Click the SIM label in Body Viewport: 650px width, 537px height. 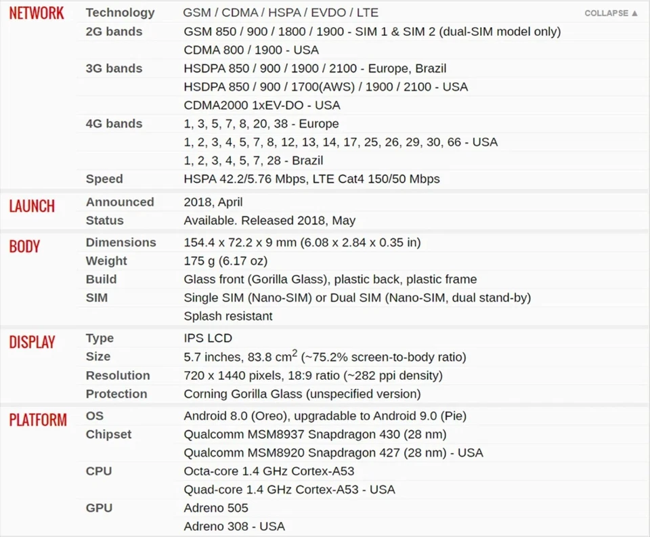click(x=97, y=297)
